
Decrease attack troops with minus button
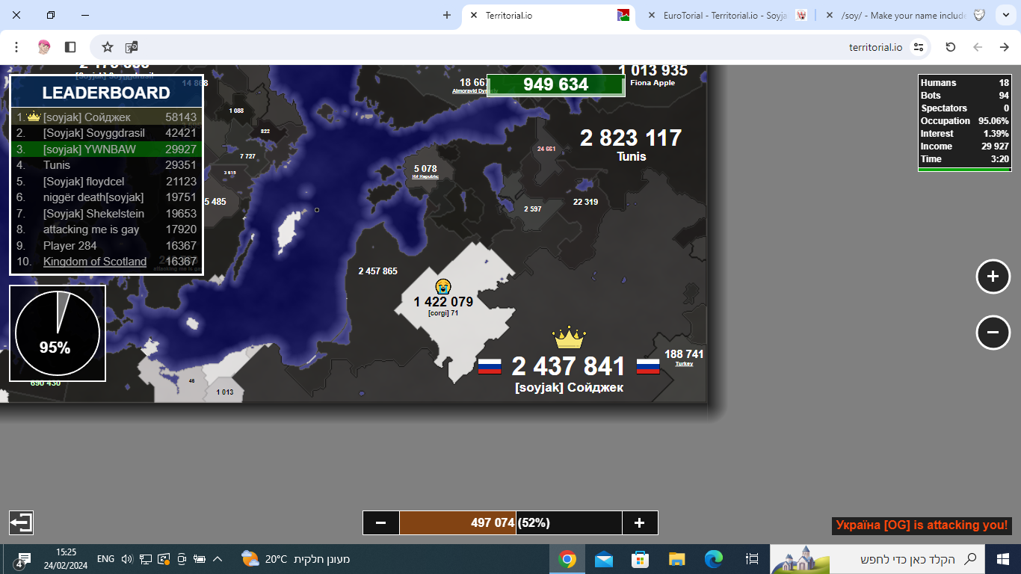click(x=381, y=522)
